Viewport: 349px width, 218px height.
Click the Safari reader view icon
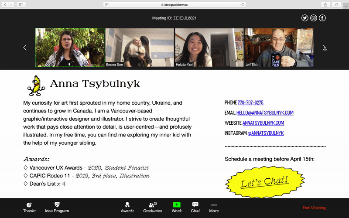coord(106,5)
